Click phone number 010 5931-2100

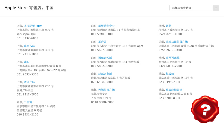click(27, 115)
